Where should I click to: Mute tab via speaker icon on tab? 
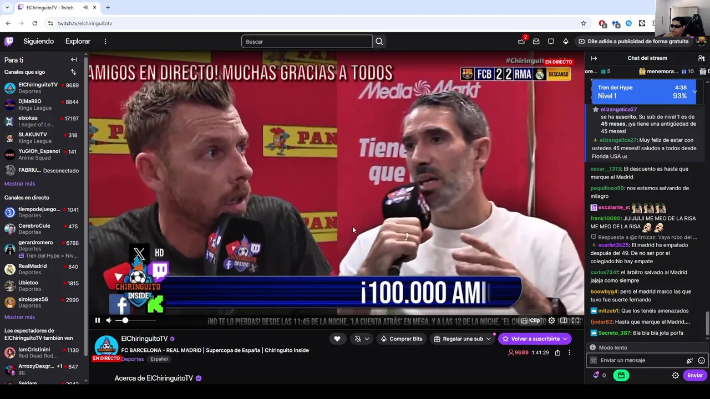pos(85,8)
